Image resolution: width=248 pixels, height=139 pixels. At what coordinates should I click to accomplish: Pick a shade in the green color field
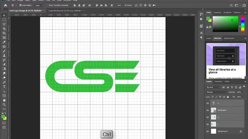click(226, 24)
